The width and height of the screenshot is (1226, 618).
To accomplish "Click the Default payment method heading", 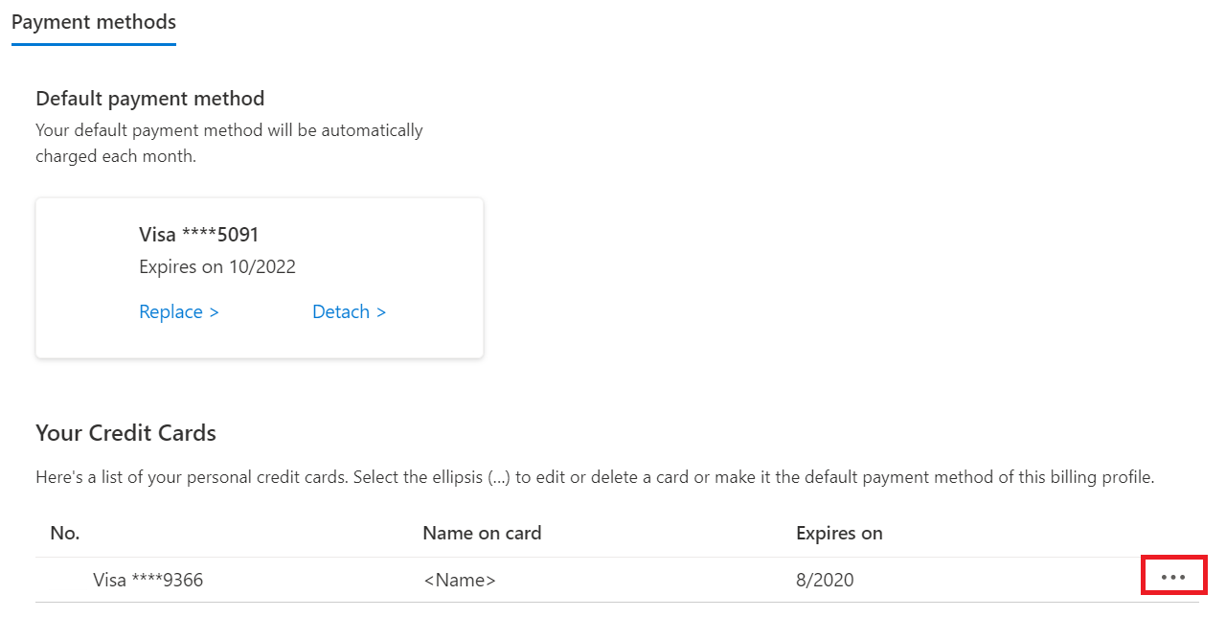I will click(x=149, y=99).
